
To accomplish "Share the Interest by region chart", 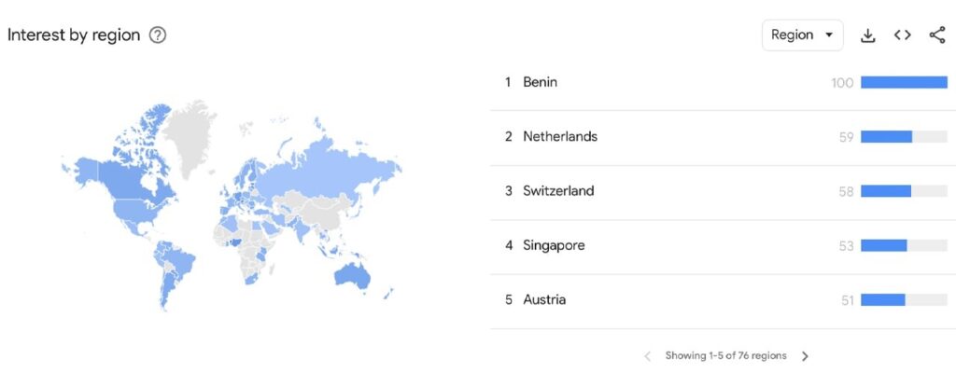I will click(937, 35).
